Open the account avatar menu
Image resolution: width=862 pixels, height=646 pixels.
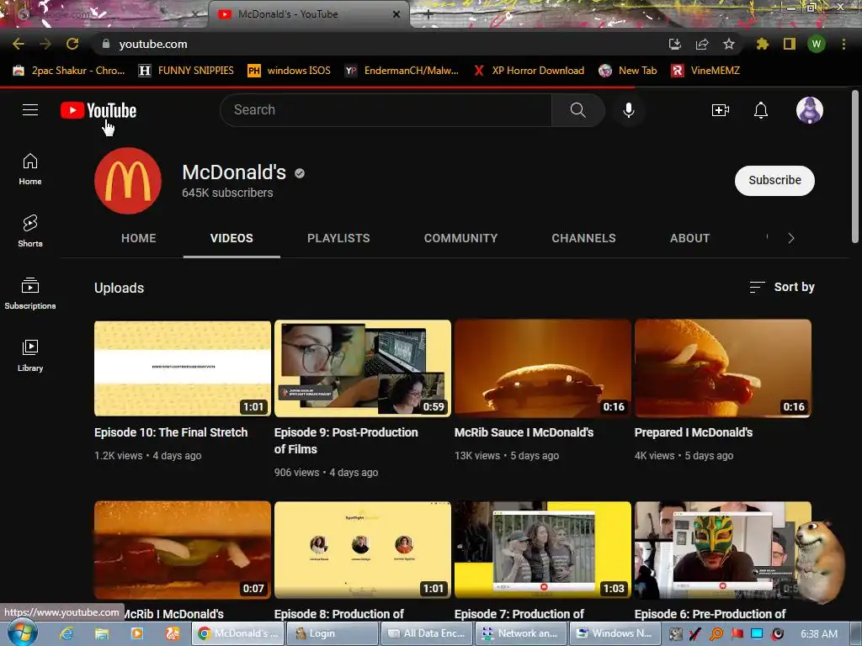click(809, 110)
